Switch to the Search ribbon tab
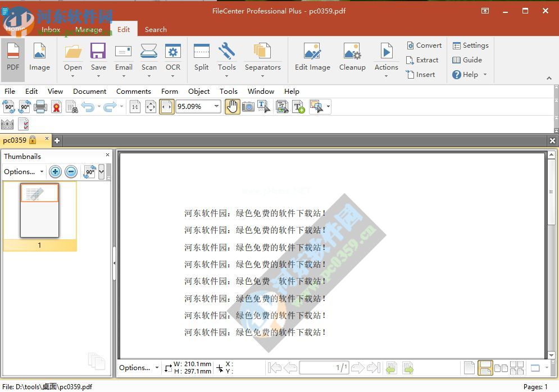This screenshot has width=559, height=392. [x=156, y=29]
